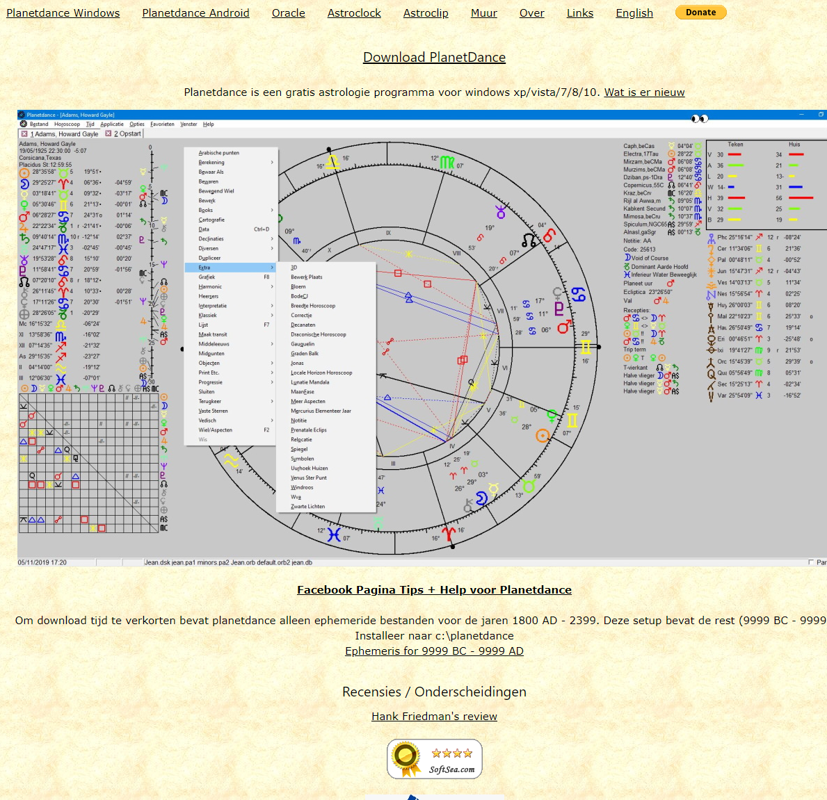Click the Jupiter symbol in the 22°22'34" row
The image size is (827, 800).
24,227
